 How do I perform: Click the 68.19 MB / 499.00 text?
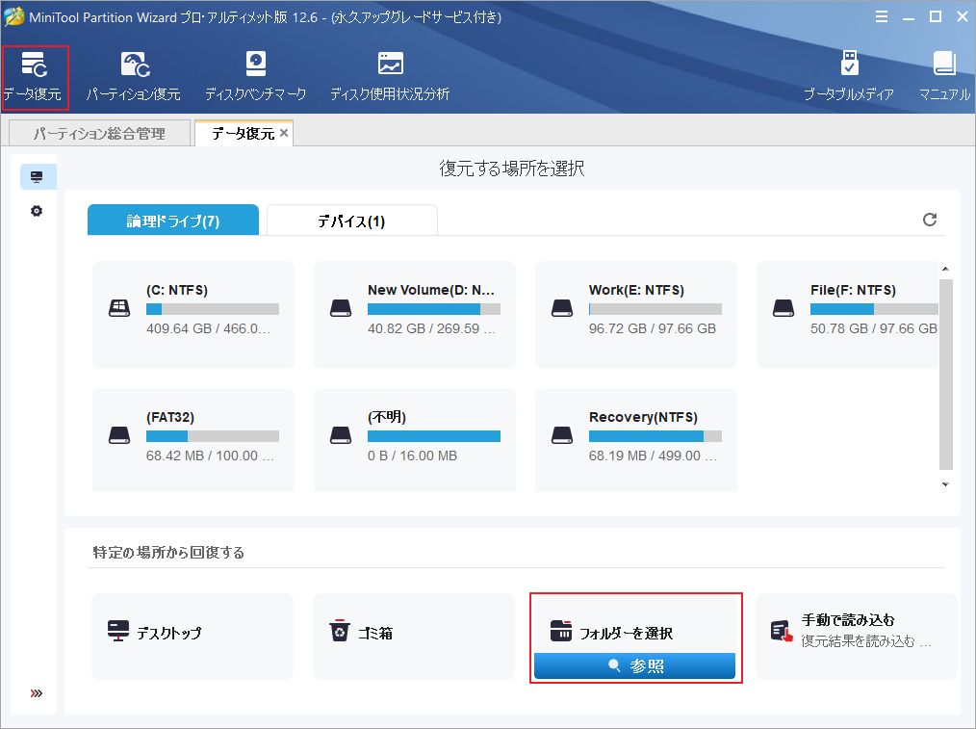point(653,456)
